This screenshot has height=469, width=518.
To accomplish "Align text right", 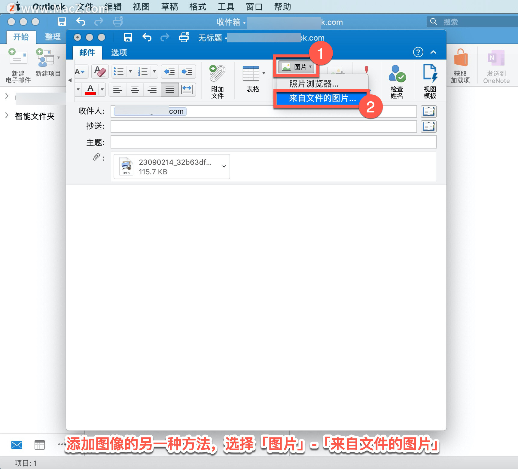I will pos(152,90).
